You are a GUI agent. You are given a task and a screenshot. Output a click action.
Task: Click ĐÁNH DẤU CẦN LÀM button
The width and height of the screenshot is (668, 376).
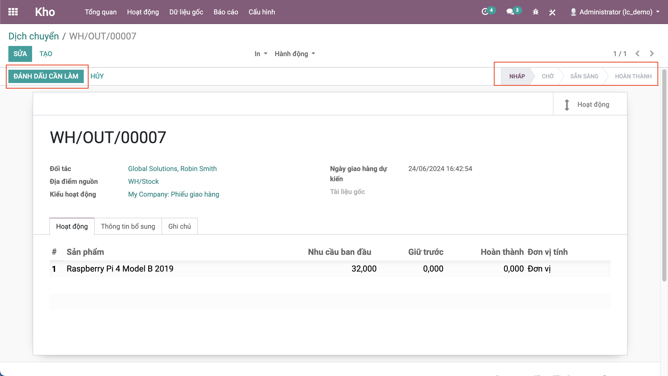pos(46,76)
